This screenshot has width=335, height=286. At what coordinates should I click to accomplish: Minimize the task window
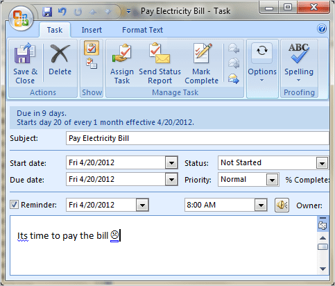269,8
